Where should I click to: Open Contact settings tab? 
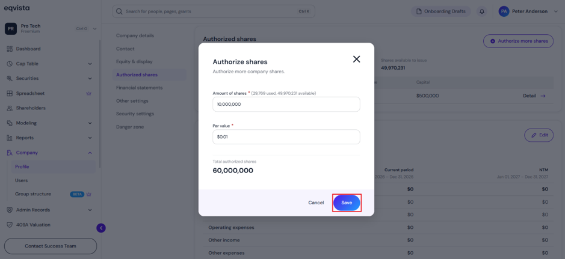[x=125, y=49]
